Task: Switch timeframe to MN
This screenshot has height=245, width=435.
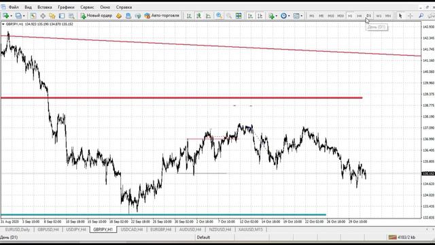Action: coord(388,16)
